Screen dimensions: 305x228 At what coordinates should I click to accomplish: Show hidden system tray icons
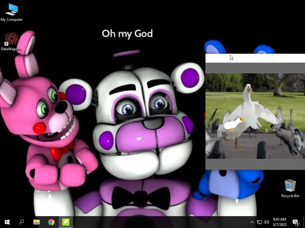point(252,222)
